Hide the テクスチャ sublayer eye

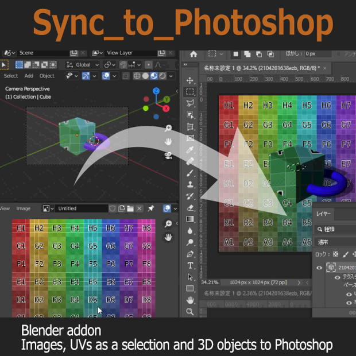338,277
